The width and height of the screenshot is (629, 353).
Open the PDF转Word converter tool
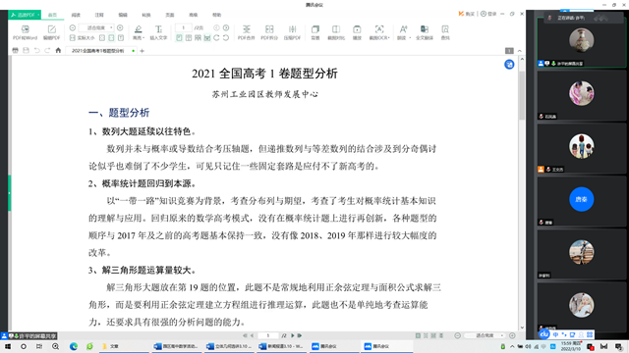pyautogui.click(x=25, y=32)
